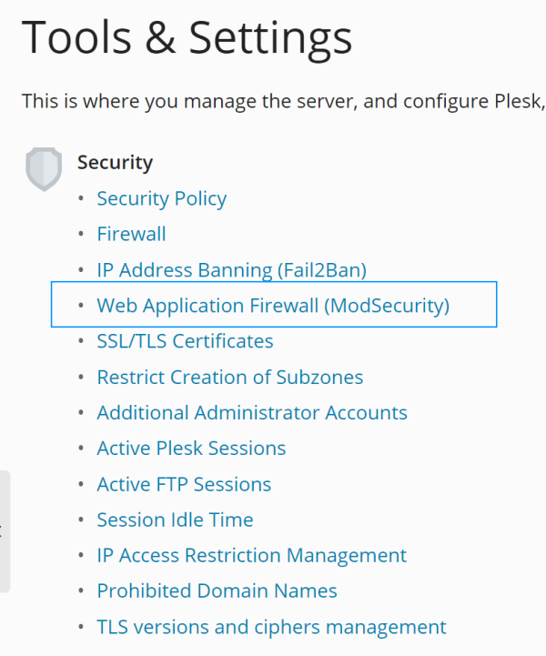Select Restrict Creation of Subzones
Image resolution: width=546 pixels, height=656 pixels.
click(x=229, y=377)
